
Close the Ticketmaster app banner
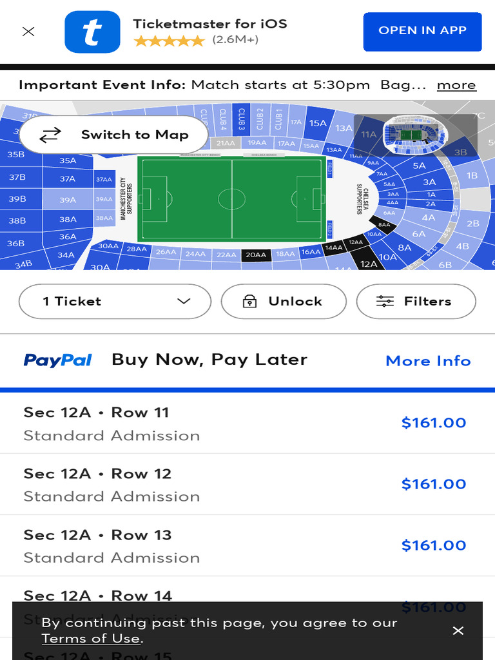(x=28, y=32)
